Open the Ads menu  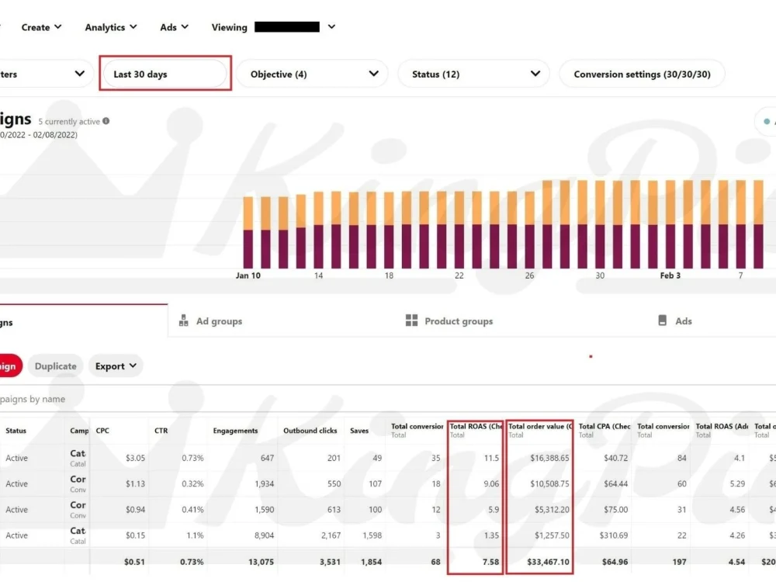coord(174,27)
